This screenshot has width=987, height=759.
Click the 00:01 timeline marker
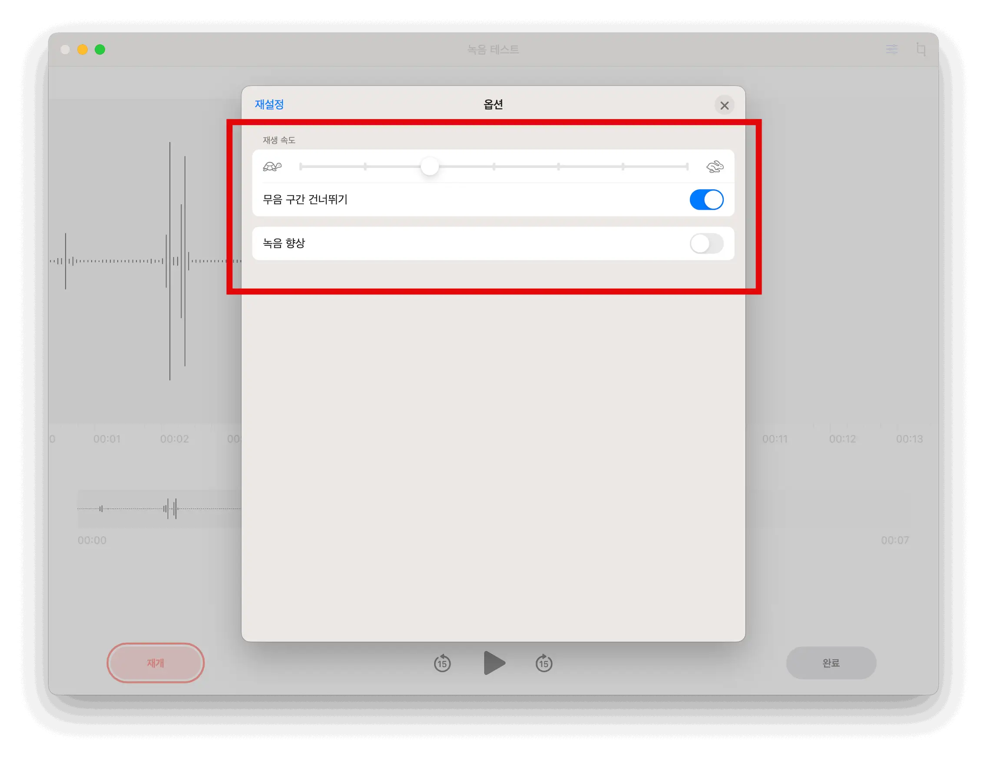pos(107,439)
